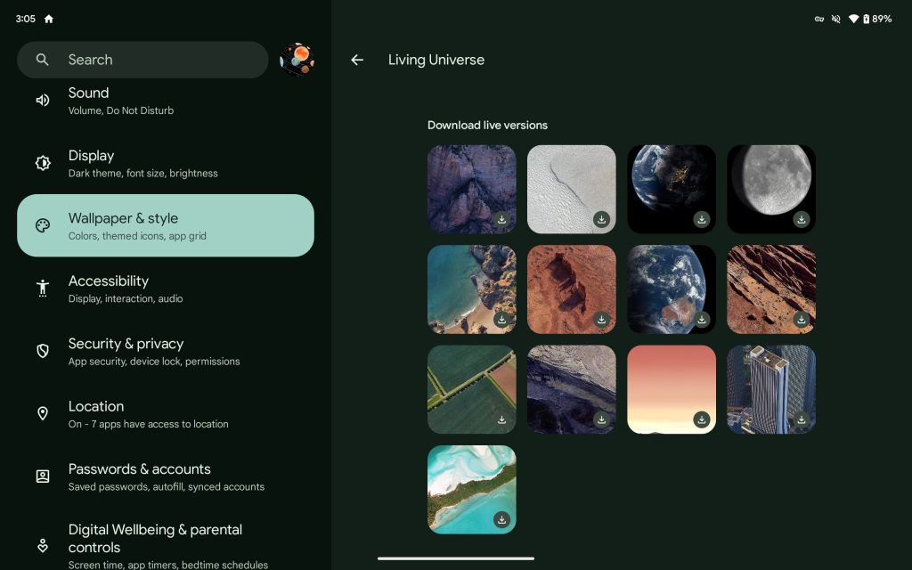Viewport: 912px width, 570px height.
Task: Select the rocky coastline beach wallpaper
Action: (x=471, y=289)
